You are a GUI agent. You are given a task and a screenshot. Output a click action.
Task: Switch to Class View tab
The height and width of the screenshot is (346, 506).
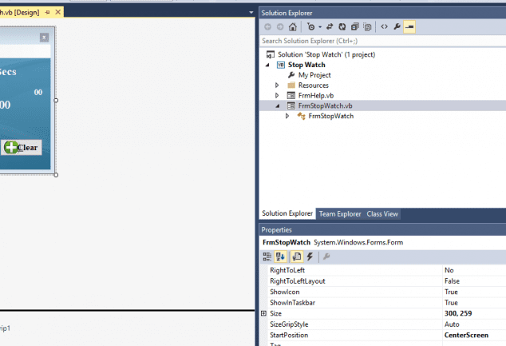[382, 214]
